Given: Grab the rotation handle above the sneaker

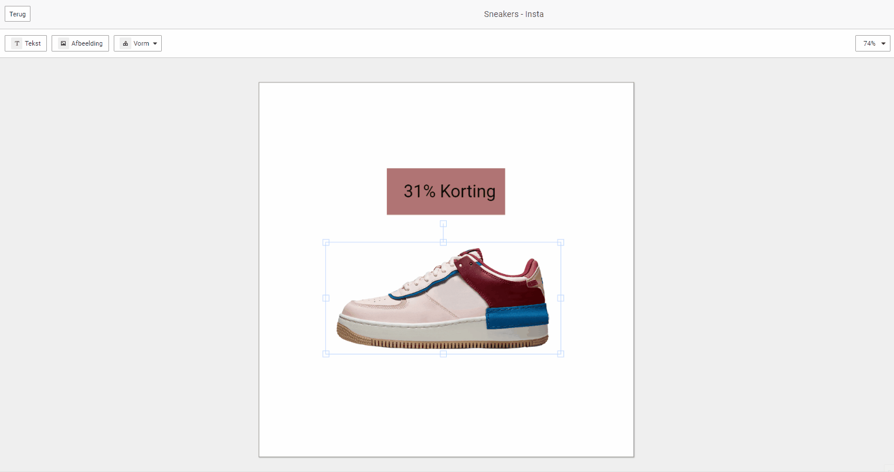Looking at the screenshot, I should 443,224.
